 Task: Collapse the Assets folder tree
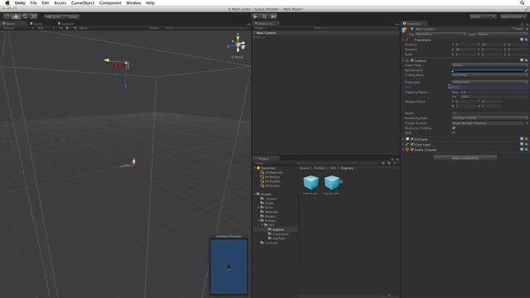click(x=254, y=195)
